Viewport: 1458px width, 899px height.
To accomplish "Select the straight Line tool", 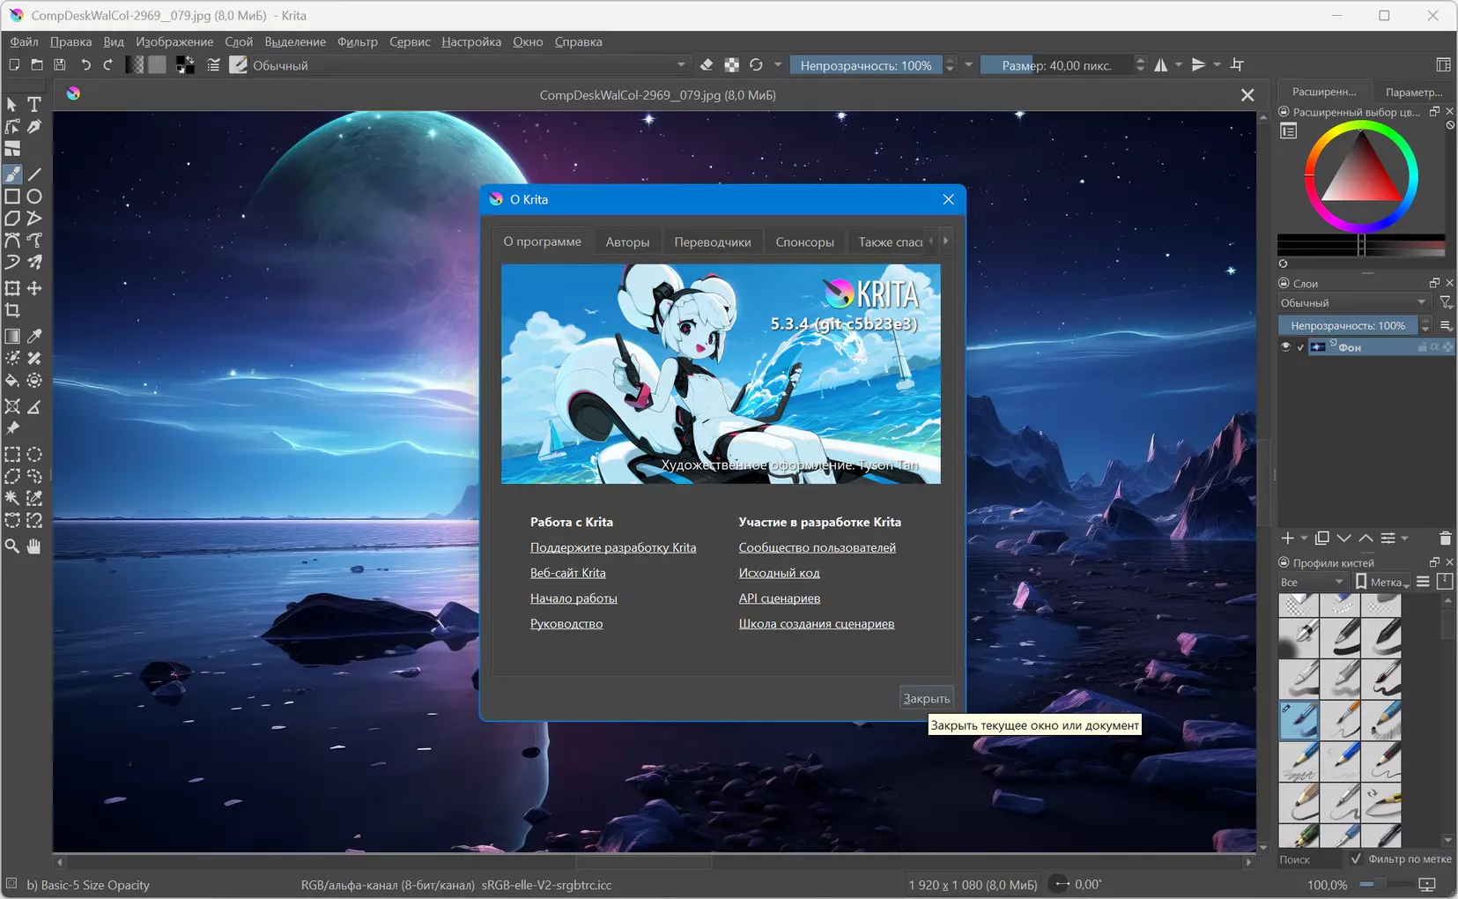I will pos(34,175).
